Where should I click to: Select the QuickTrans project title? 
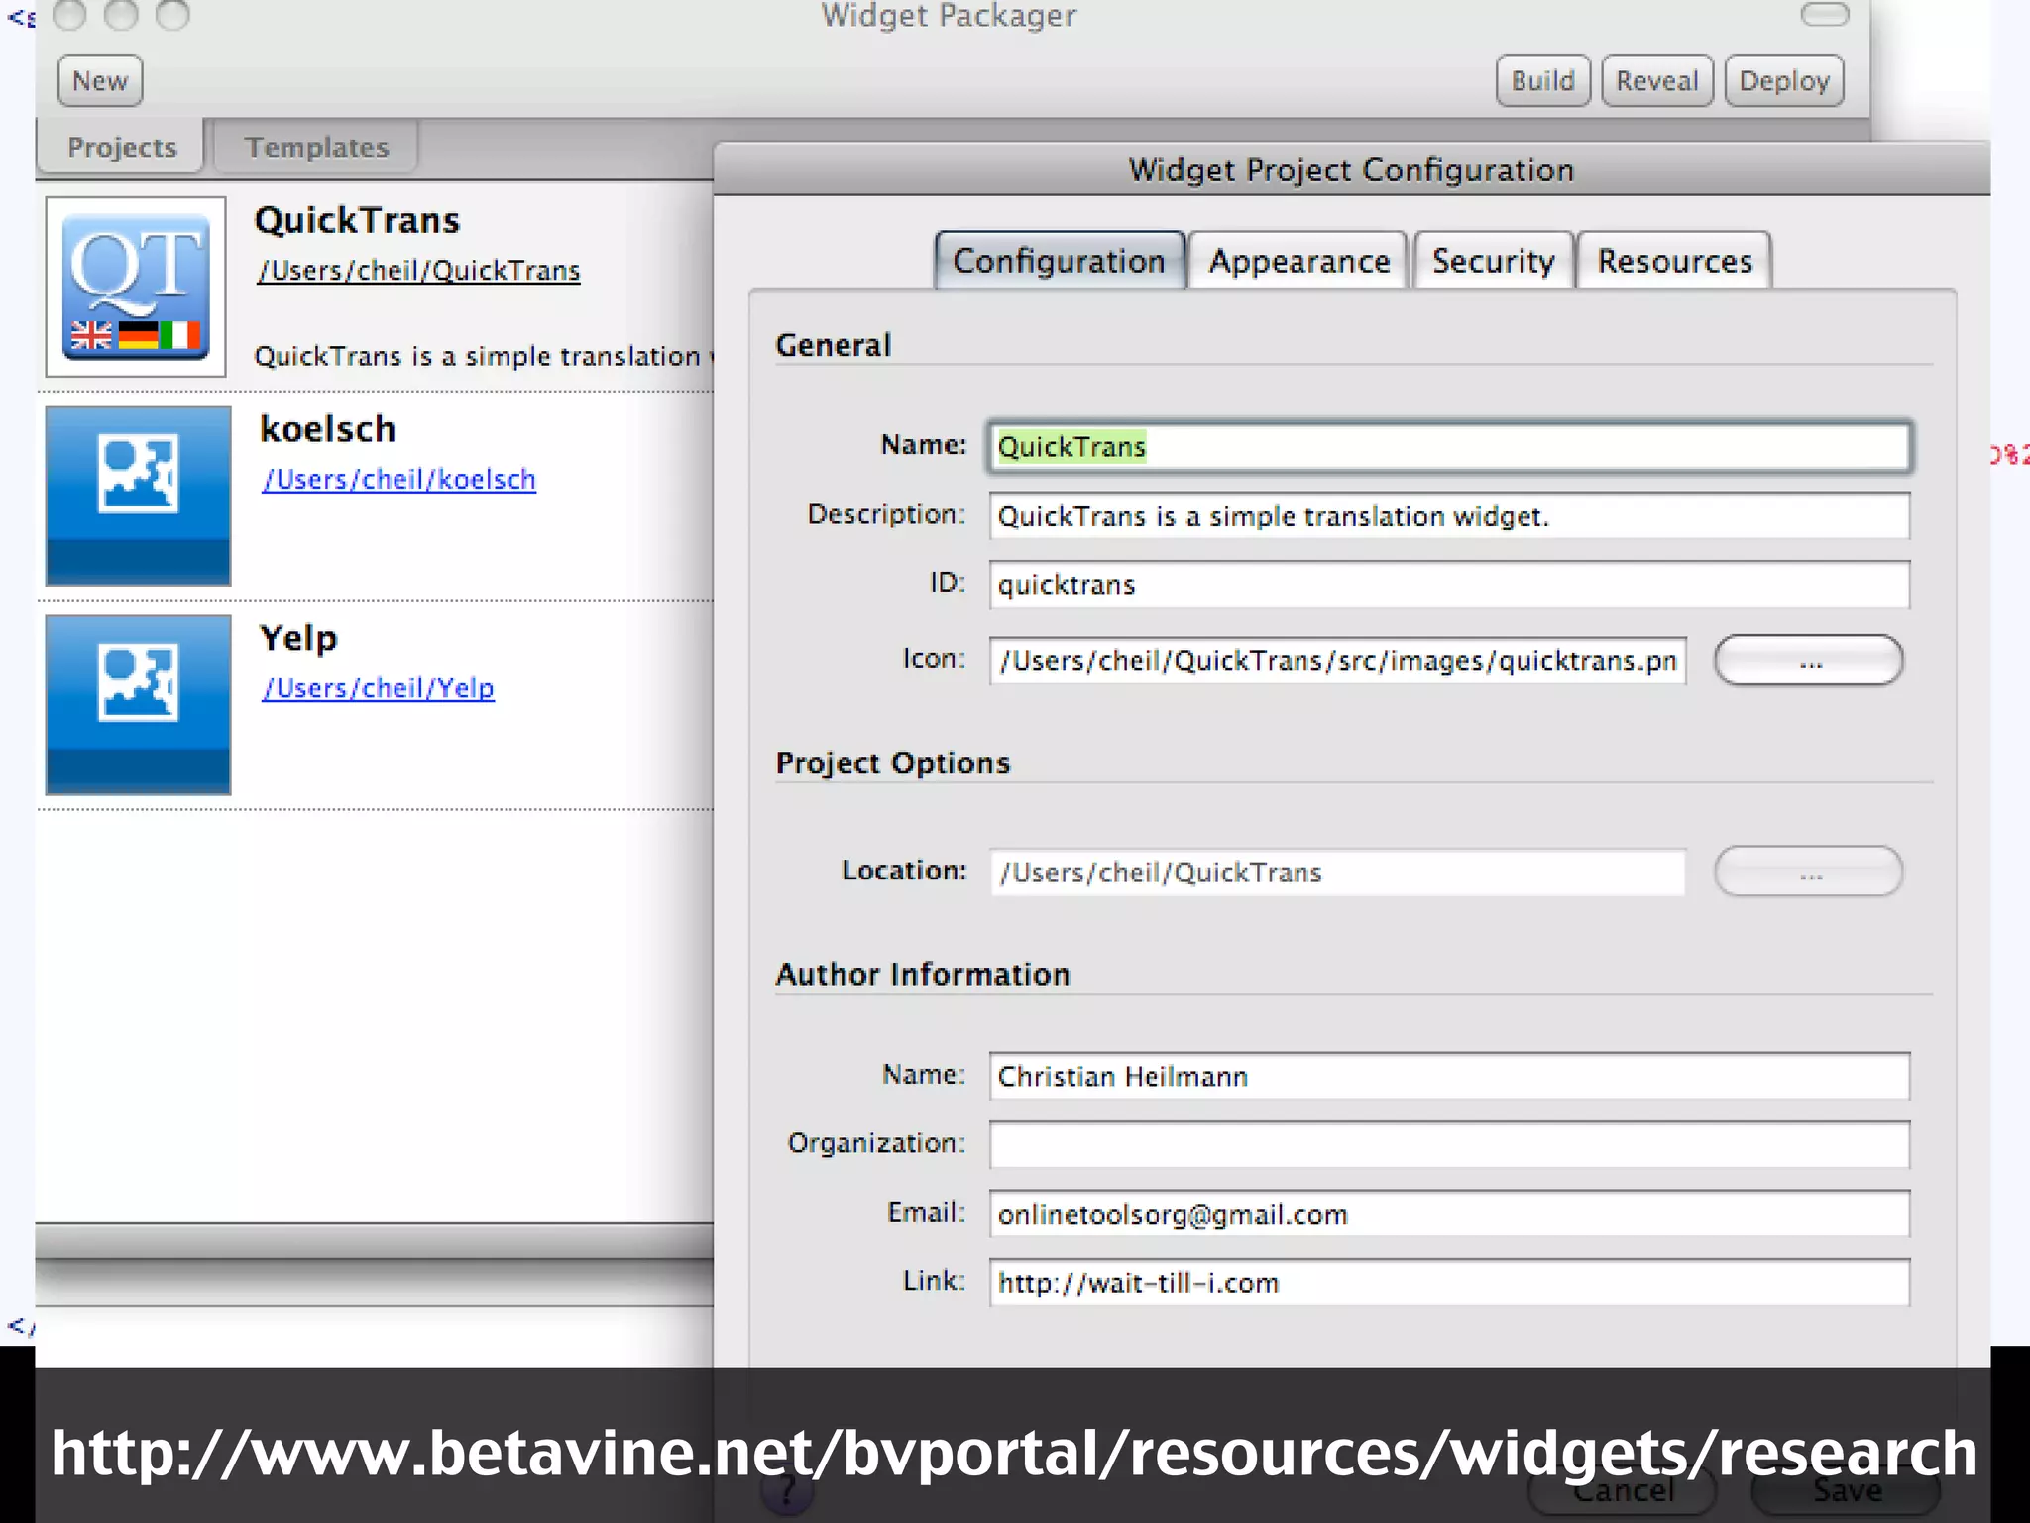[357, 220]
